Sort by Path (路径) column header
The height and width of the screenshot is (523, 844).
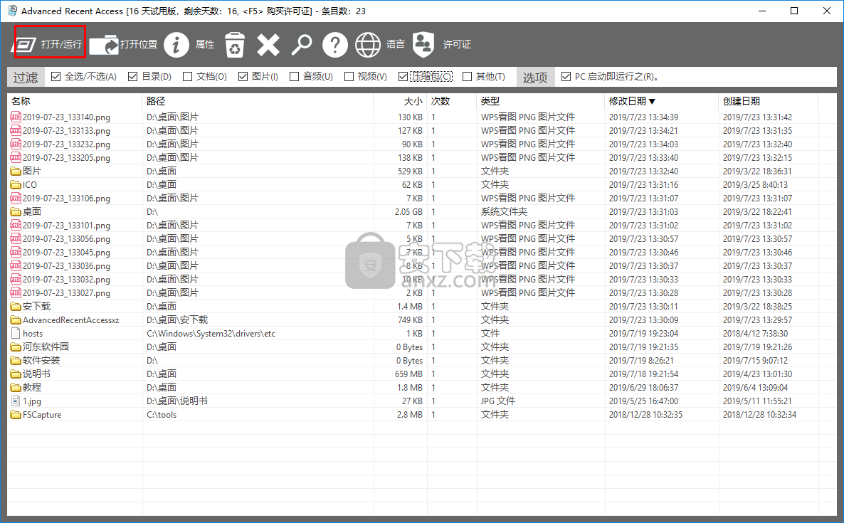(258, 101)
